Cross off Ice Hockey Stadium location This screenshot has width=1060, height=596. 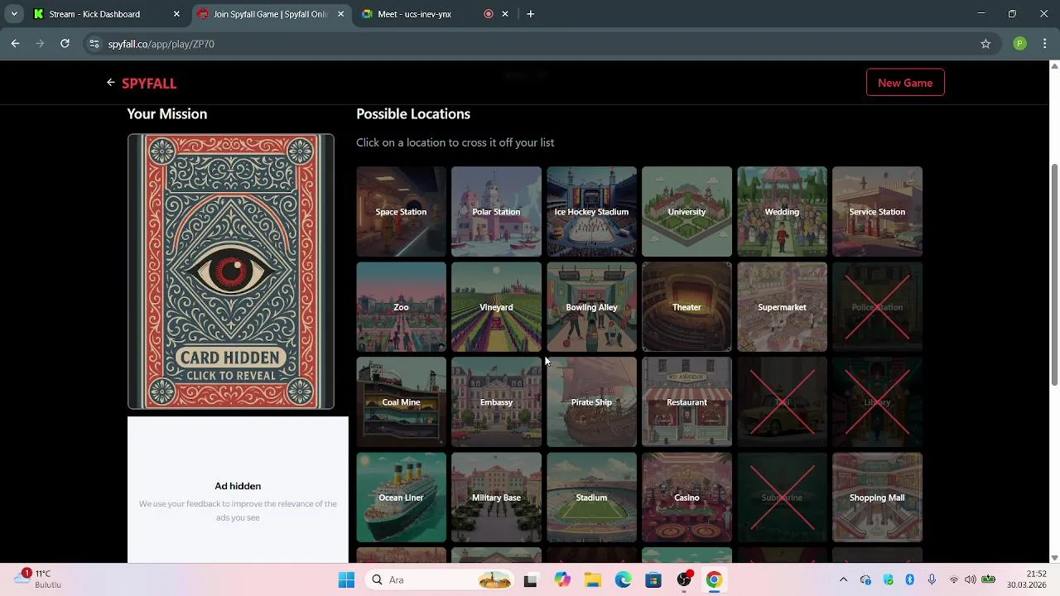coord(591,212)
